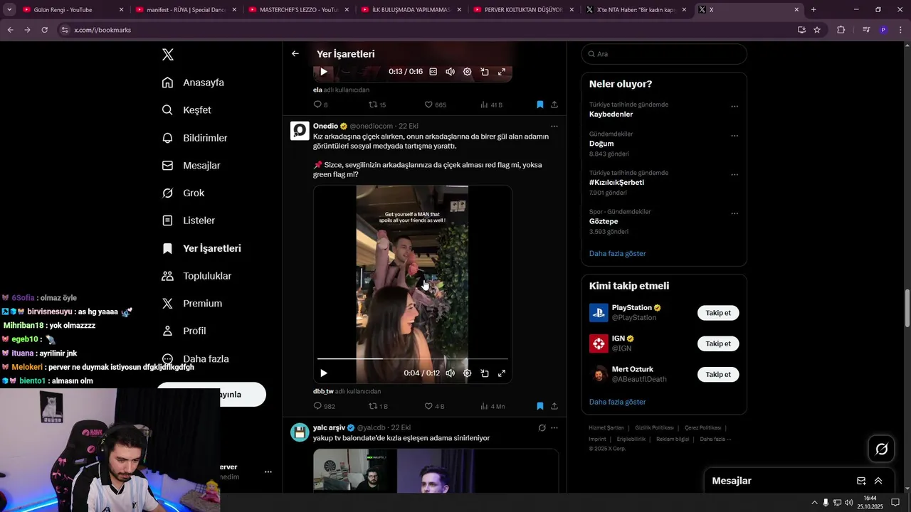Open options for Göztepe trend
The height and width of the screenshot is (512, 911).
pos(734,213)
